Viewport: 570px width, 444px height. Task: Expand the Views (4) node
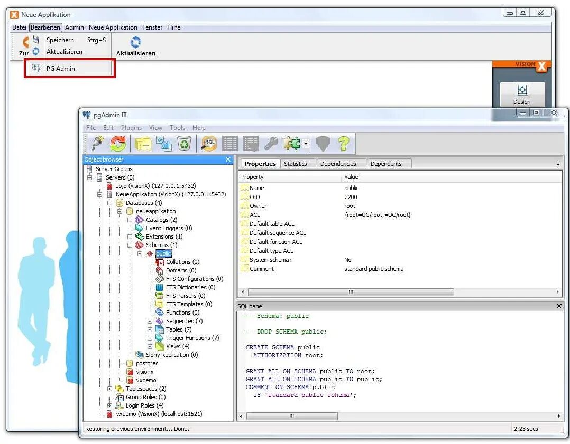pyautogui.click(x=150, y=346)
